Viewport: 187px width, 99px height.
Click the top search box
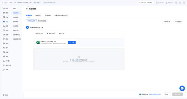click(145, 2)
